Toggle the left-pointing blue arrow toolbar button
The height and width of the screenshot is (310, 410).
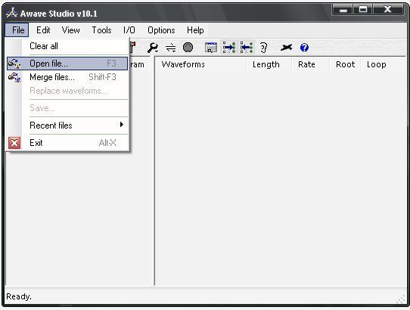tap(247, 48)
